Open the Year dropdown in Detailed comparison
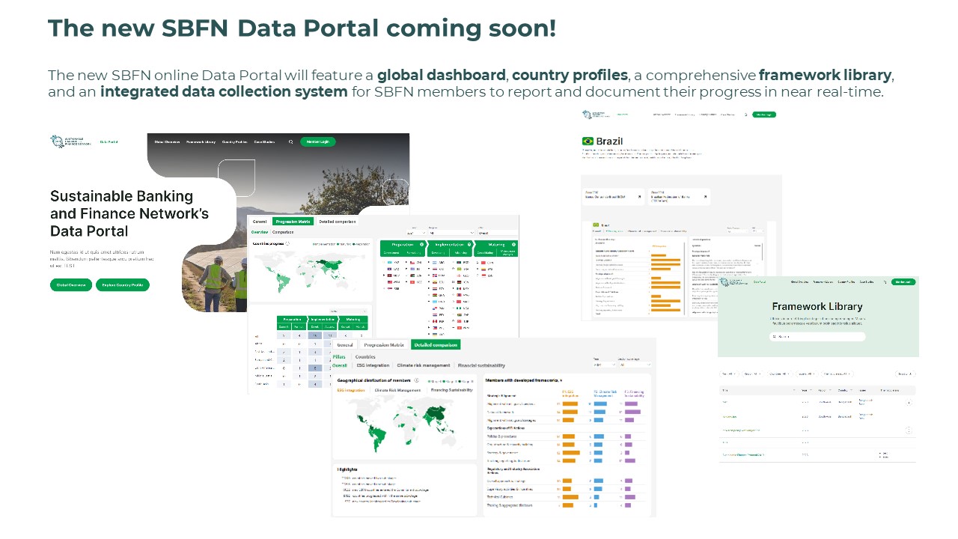Screen dimensions: 958x539 tap(605, 365)
